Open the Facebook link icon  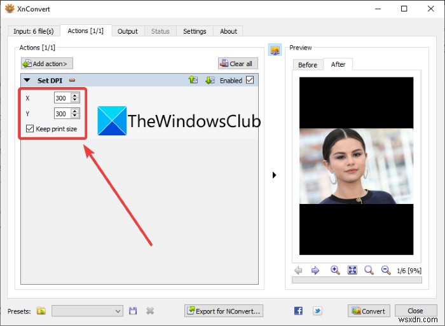tap(298, 311)
